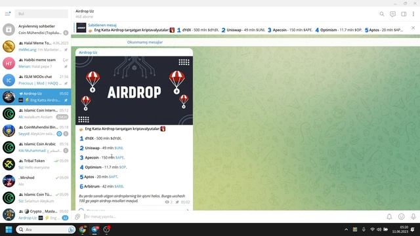This screenshot has height=236, width=420.
Task: Click the $APT cashtag link
Action: pos(113,177)
